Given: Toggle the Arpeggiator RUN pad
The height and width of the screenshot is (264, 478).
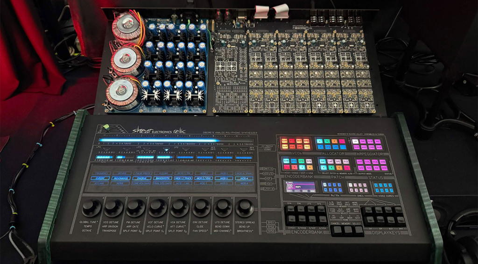Looking at the screenshot, I should pyautogui.click(x=356, y=147).
